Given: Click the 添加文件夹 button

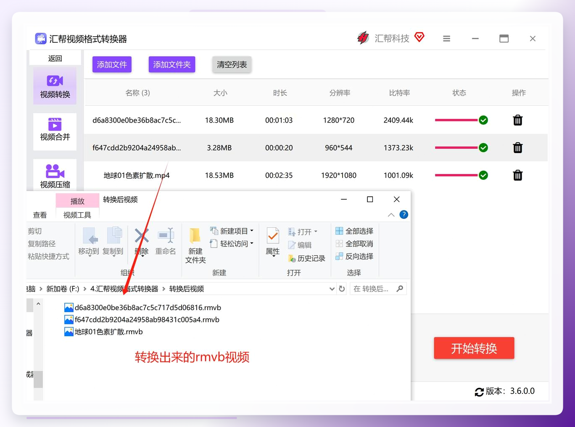Looking at the screenshot, I should coord(172,64).
